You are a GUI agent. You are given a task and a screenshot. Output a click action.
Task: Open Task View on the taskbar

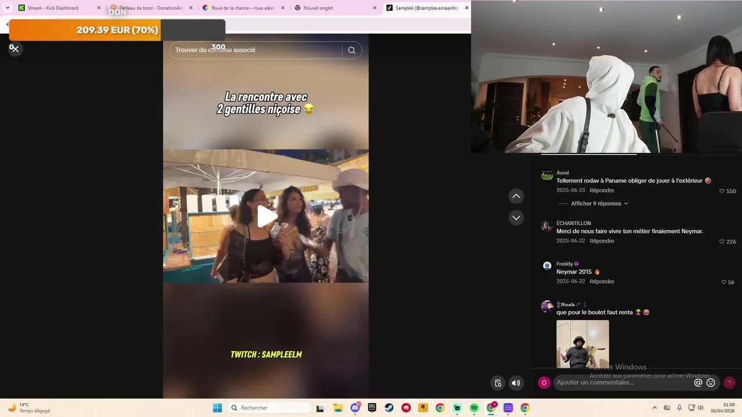[x=320, y=408]
